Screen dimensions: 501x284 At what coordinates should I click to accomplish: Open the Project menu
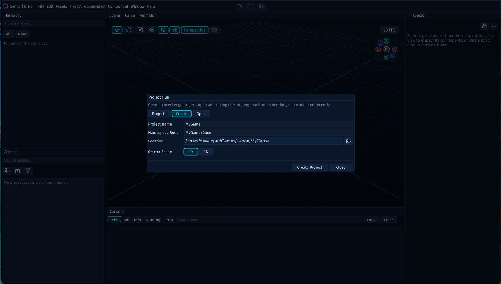coord(75,6)
